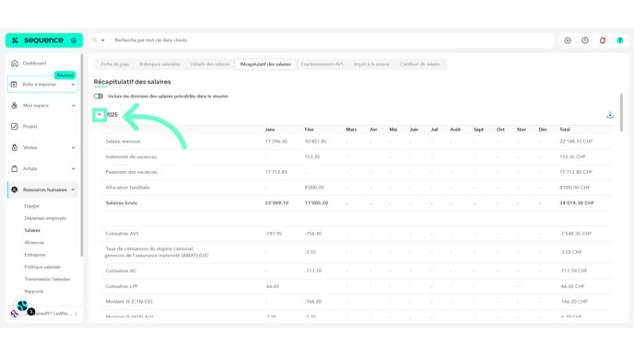Viewport: 634px width, 356px height.
Task: Switch to the Fractionnement AVS tab
Action: pyautogui.click(x=323, y=64)
